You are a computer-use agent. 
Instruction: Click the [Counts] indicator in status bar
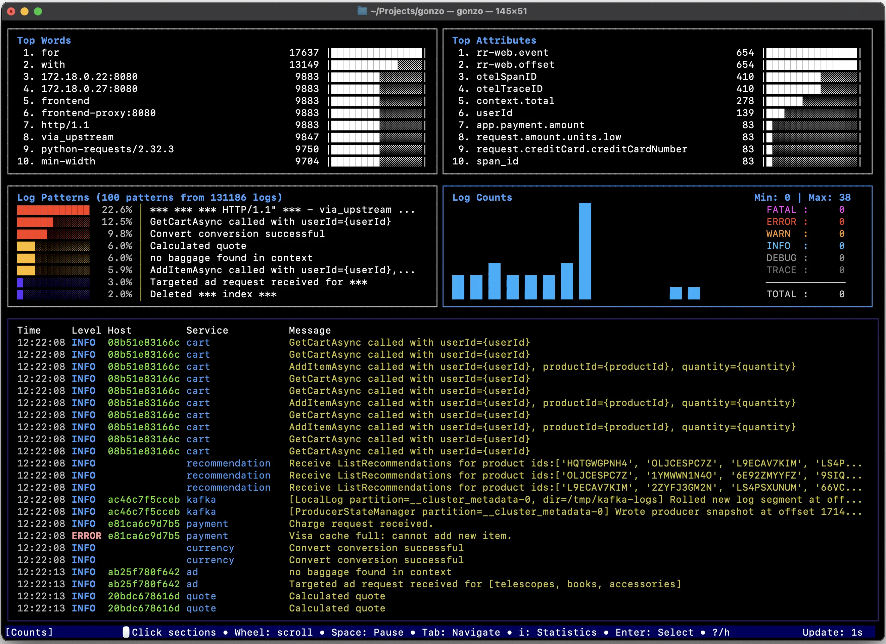(x=29, y=632)
